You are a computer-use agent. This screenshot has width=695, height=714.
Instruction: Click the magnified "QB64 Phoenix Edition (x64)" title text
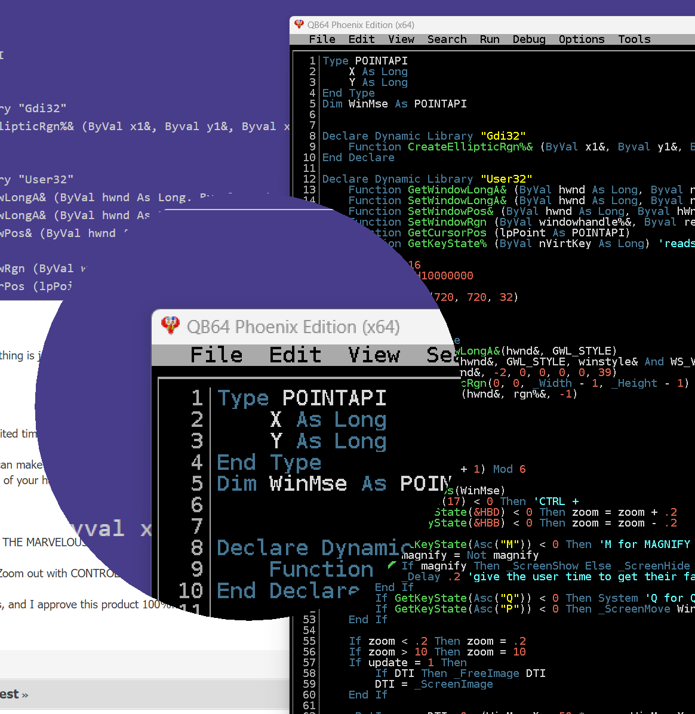(293, 327)
